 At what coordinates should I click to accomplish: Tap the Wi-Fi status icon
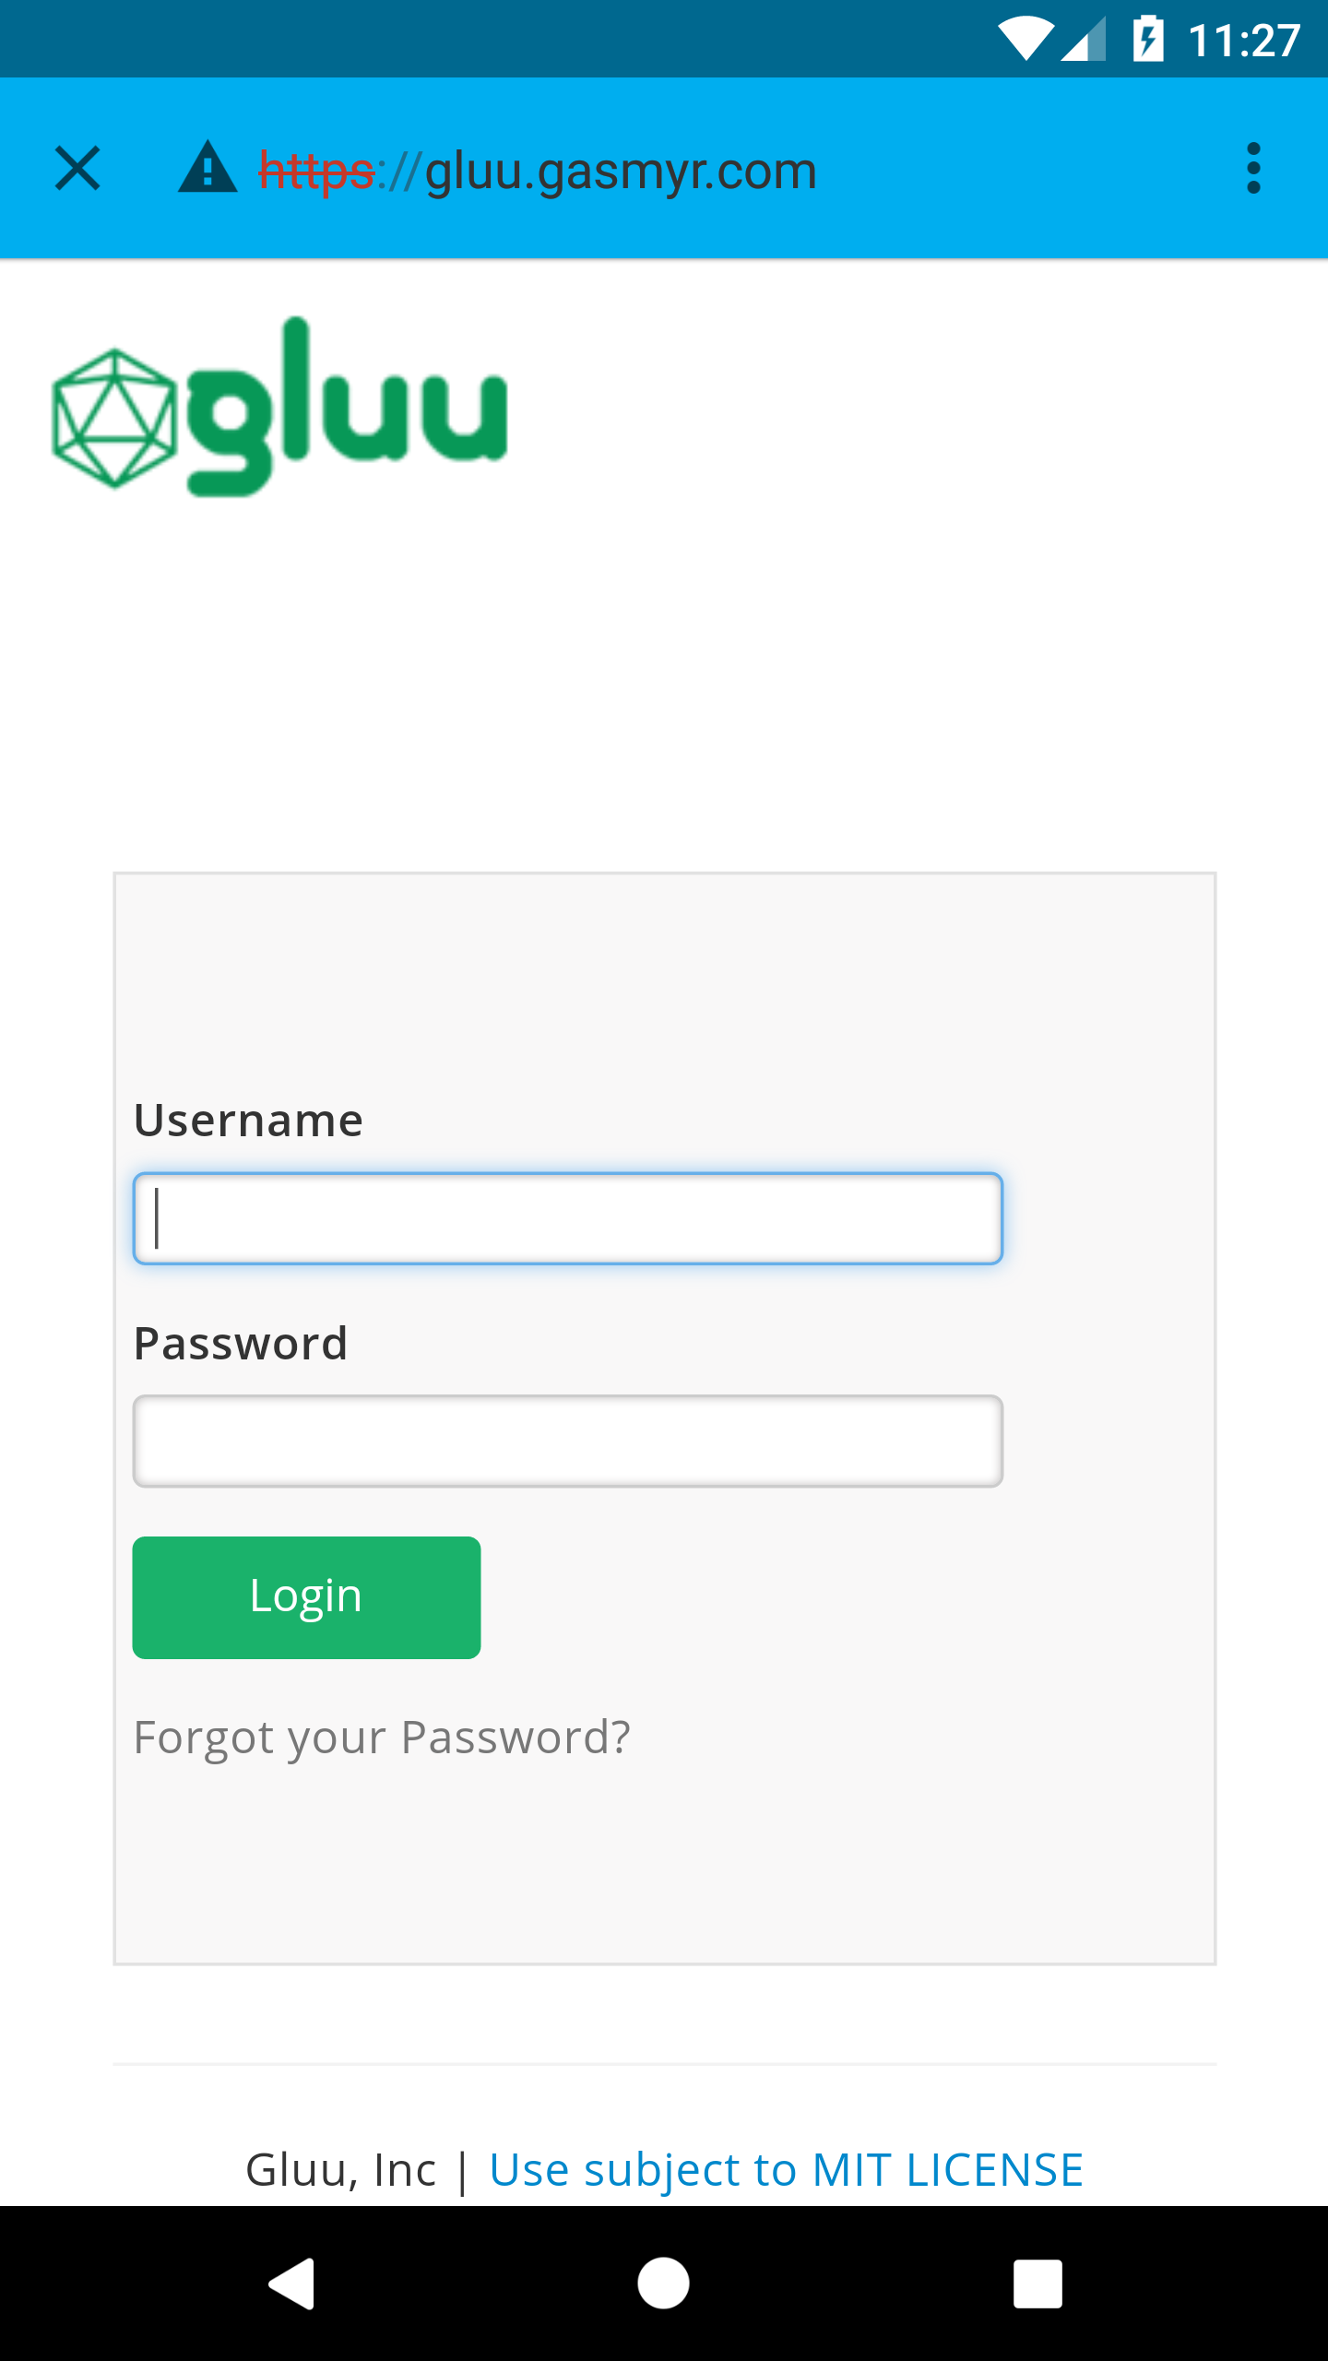tap(1025, 39)
